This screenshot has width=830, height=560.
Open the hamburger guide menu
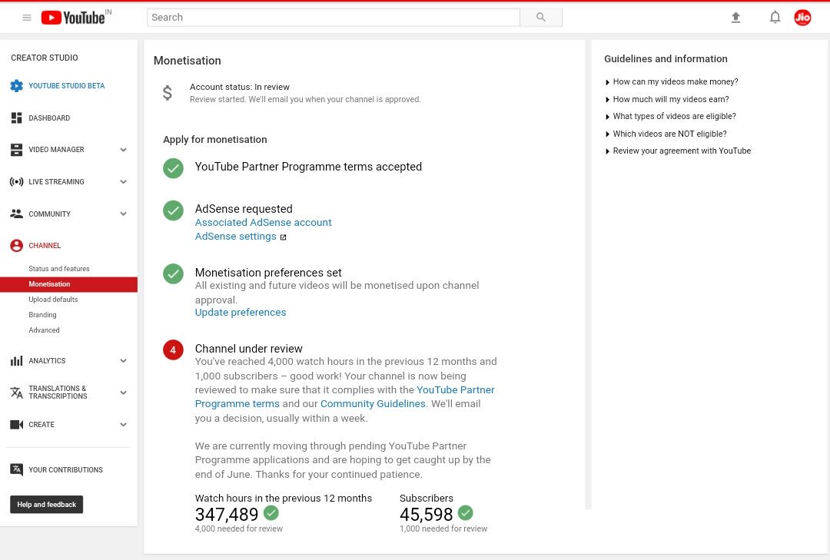click(26, 18)
